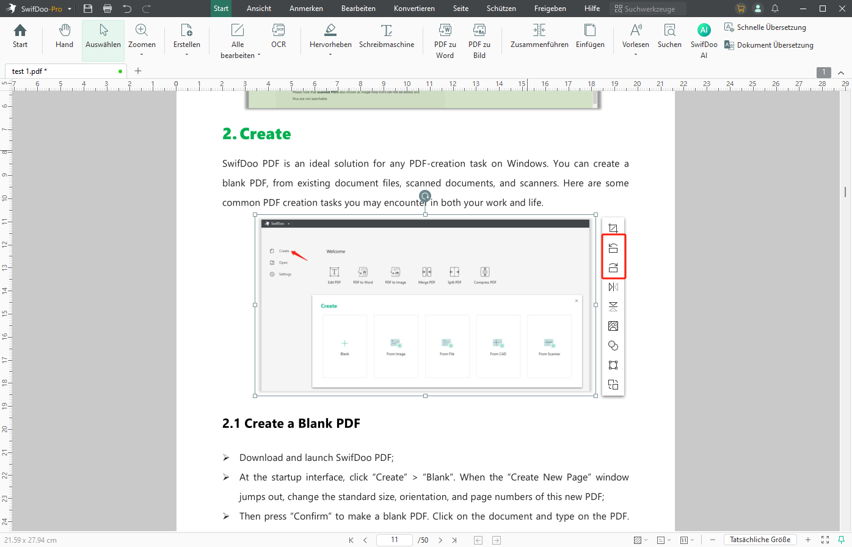Switch to the Bearbeiten tab
This screenshot has width=852, height=547.
pyautogui.click(x=359, y=9)
